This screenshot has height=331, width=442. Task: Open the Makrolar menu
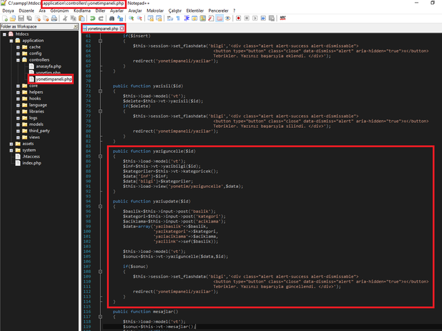click(x=155, y=11)
